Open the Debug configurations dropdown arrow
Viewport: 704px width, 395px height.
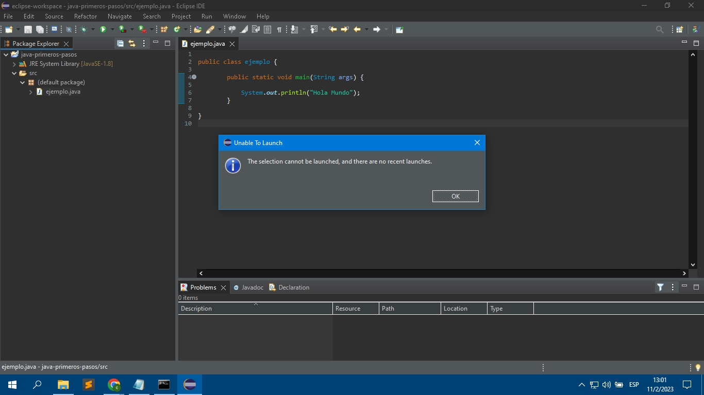click(x=93, y=29)
